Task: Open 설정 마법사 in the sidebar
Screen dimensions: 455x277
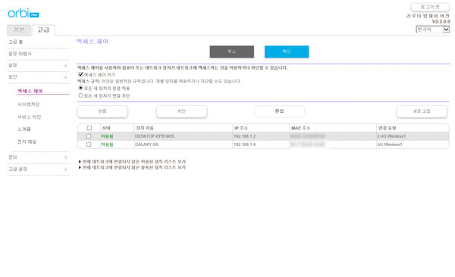Action: pos(20,54)
